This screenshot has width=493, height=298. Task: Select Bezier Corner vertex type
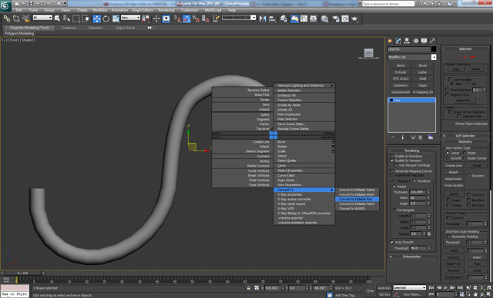tap(464, 158)
